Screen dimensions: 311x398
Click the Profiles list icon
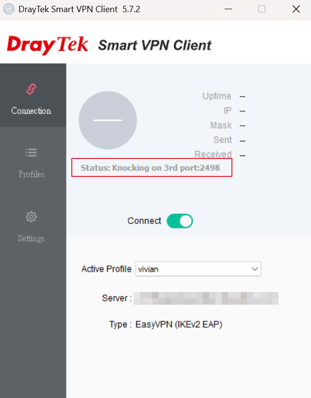pos(31,153)
